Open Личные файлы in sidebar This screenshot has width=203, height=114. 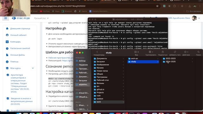(x=17, y=55)
